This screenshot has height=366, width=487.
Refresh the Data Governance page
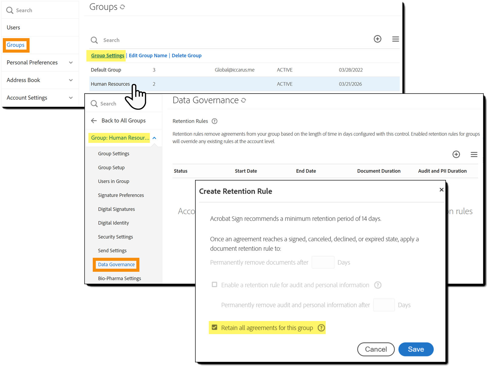(x=243, y=100)
